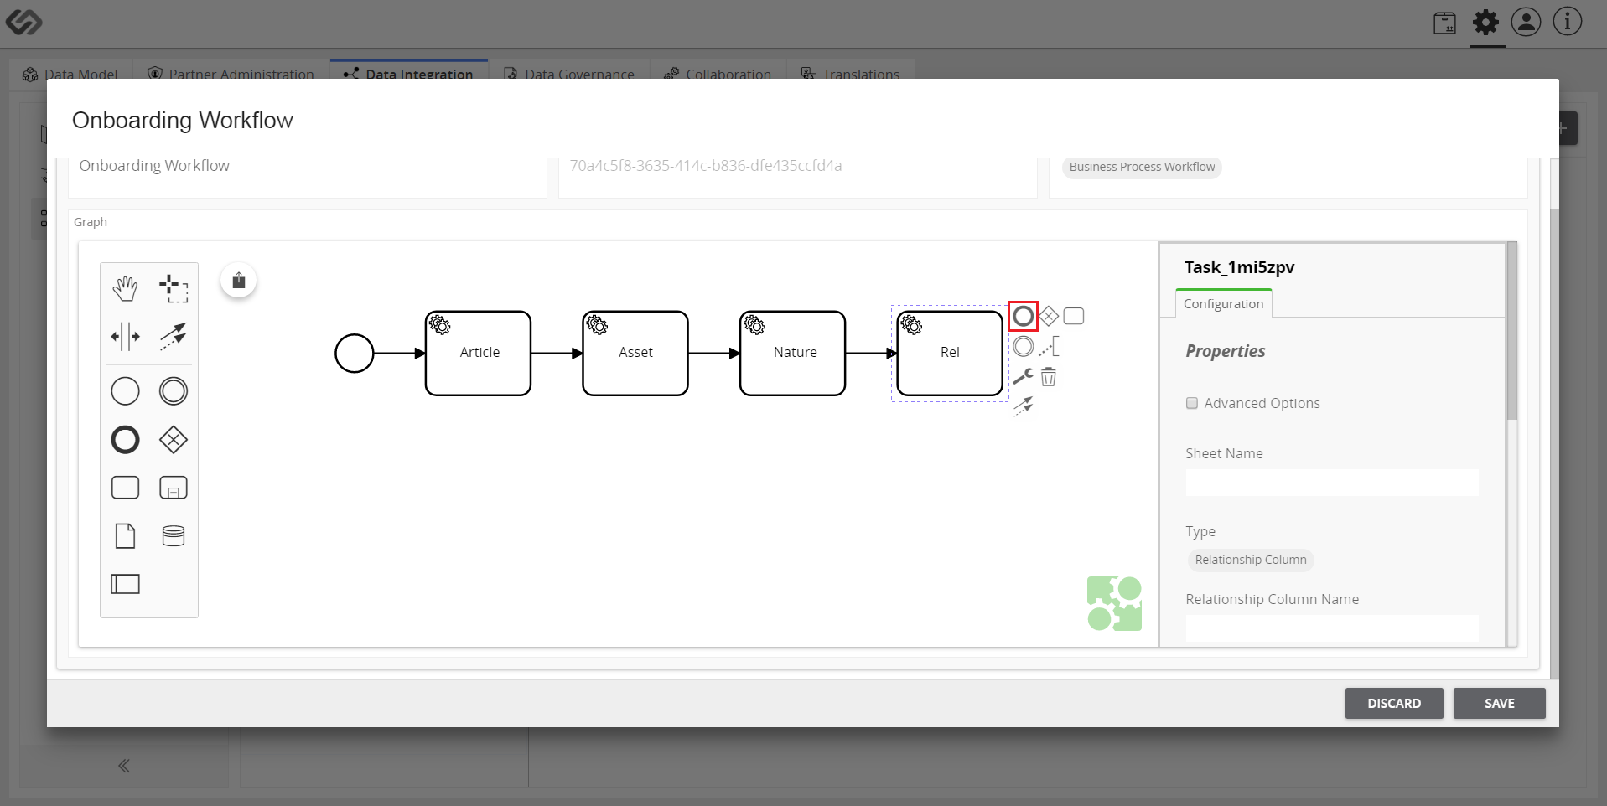
Task: Toggle the Advanced Options checkbox
Action: click(1192, 403)
